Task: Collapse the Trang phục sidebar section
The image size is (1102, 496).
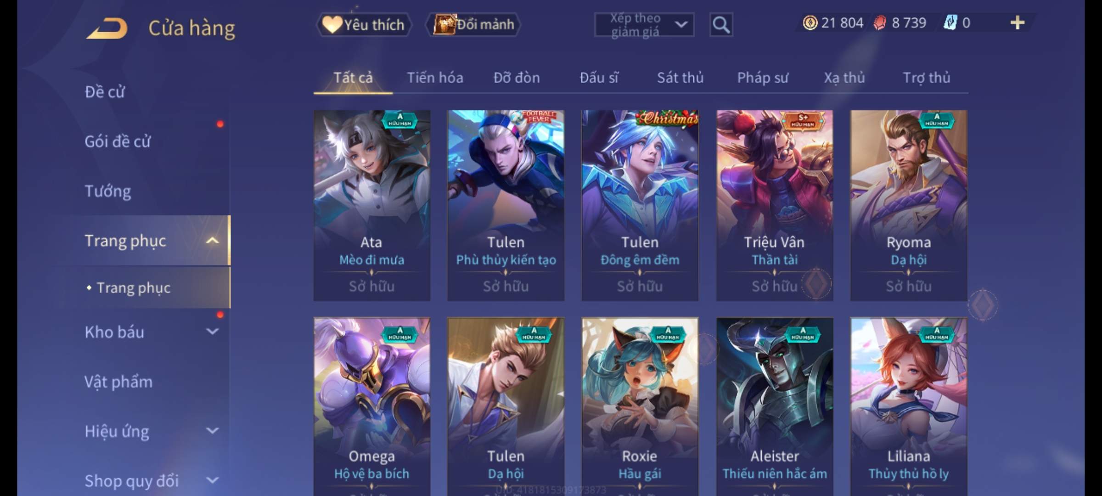Action: pos(212,241)
